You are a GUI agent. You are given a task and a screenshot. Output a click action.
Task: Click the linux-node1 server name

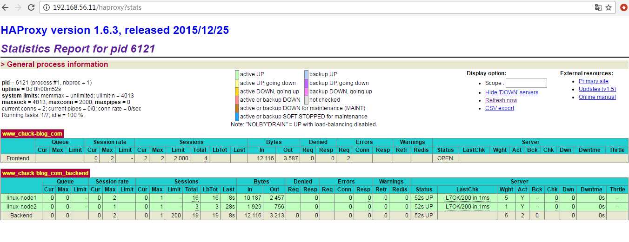(x=21, y=198)
